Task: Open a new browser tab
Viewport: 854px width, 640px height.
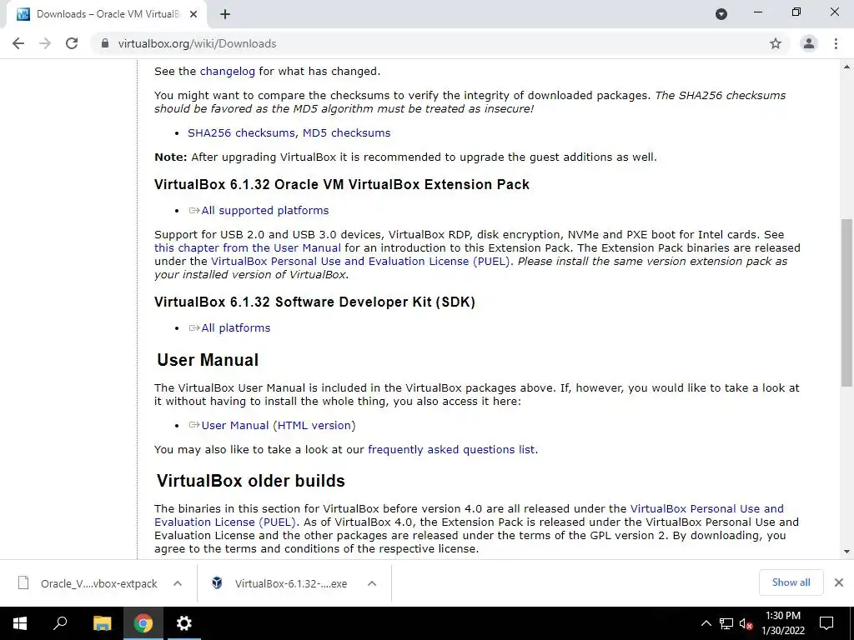Action: [x=225, y=14]
